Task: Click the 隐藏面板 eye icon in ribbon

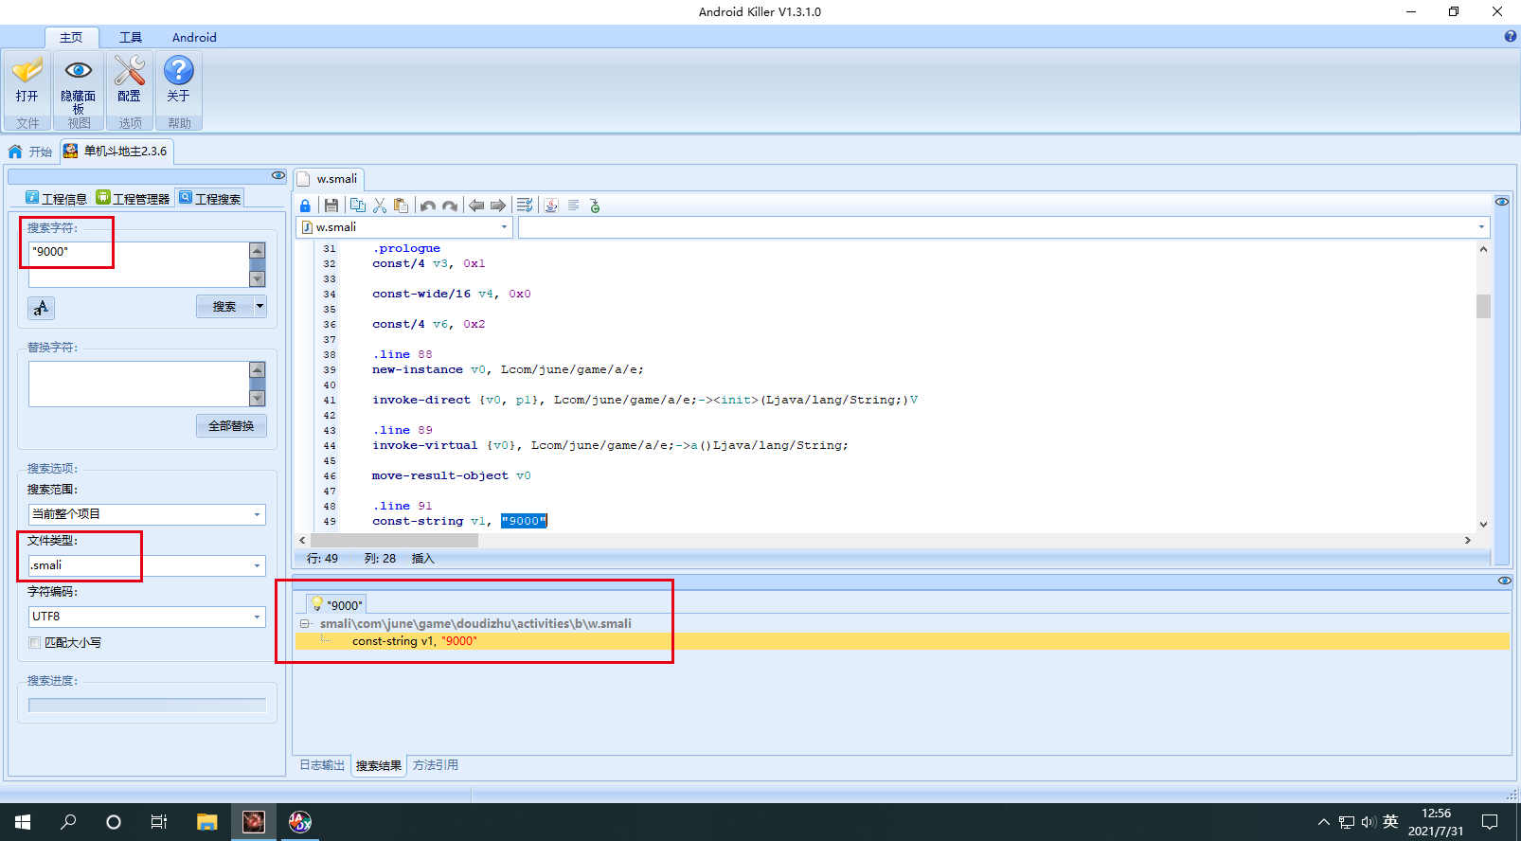Action: (x=79, y=71)
